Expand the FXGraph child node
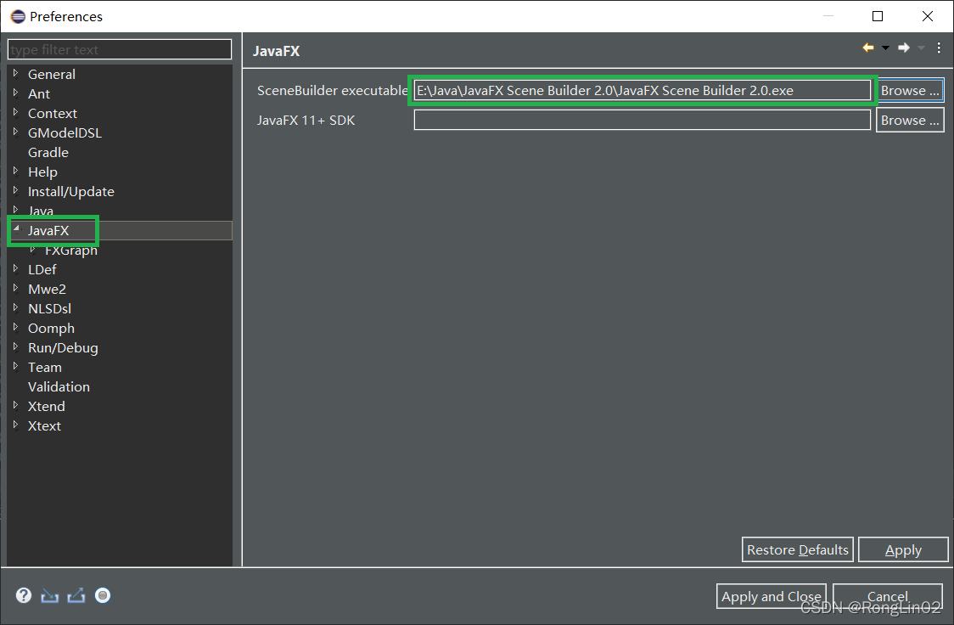 (33, 249)
